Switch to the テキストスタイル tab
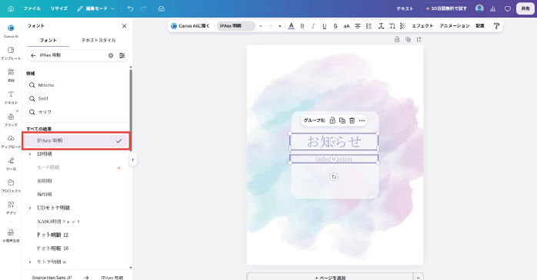The width and height of the screenshot is (537, 280). click(x=98, y=41)
